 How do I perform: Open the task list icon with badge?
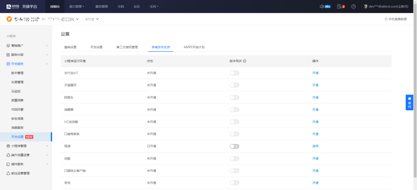pyautogui.click(x=339, y=6)
